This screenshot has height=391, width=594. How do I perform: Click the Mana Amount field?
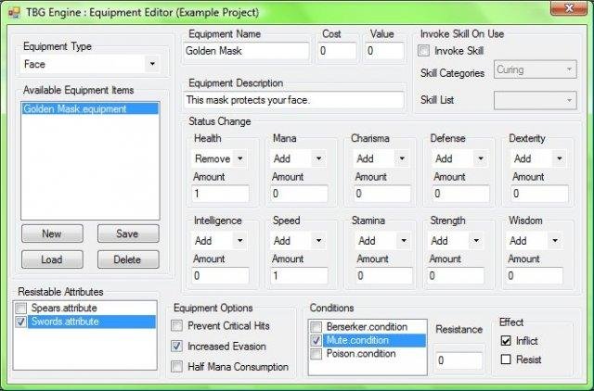(x=299, y=194)
